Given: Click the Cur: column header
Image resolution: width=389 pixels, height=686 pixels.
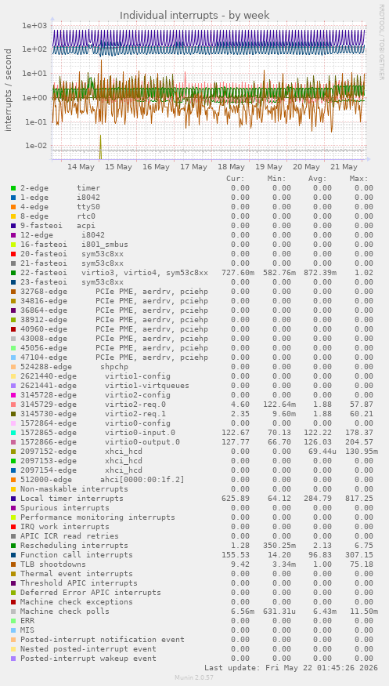Looking at the screenshot, I should (236, 179).
